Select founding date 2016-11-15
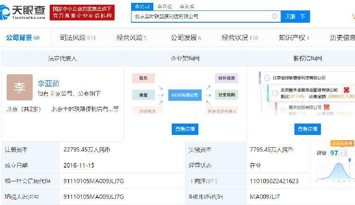Image resolution: width=355 pixels, height=205 pixels. [x=79, y=165]
